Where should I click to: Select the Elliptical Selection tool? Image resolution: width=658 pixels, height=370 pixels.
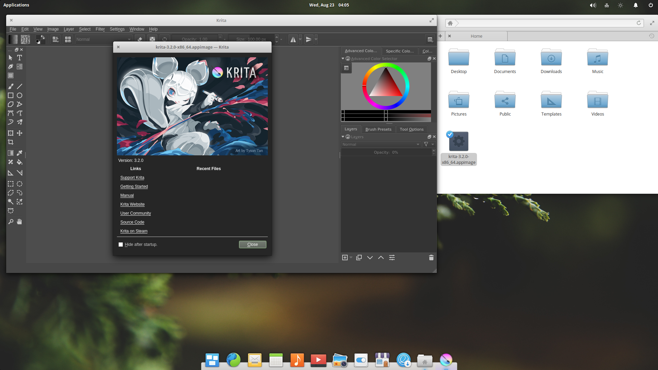click(20, 184)
